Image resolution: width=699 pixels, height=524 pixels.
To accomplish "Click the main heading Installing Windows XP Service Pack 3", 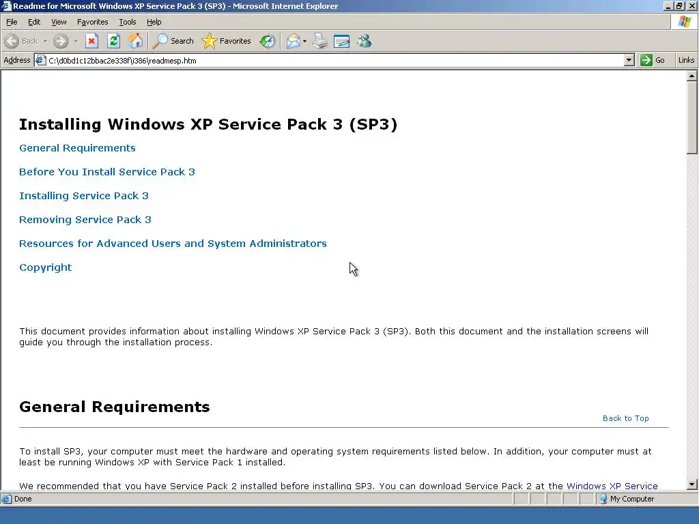I will click(208, 124).
